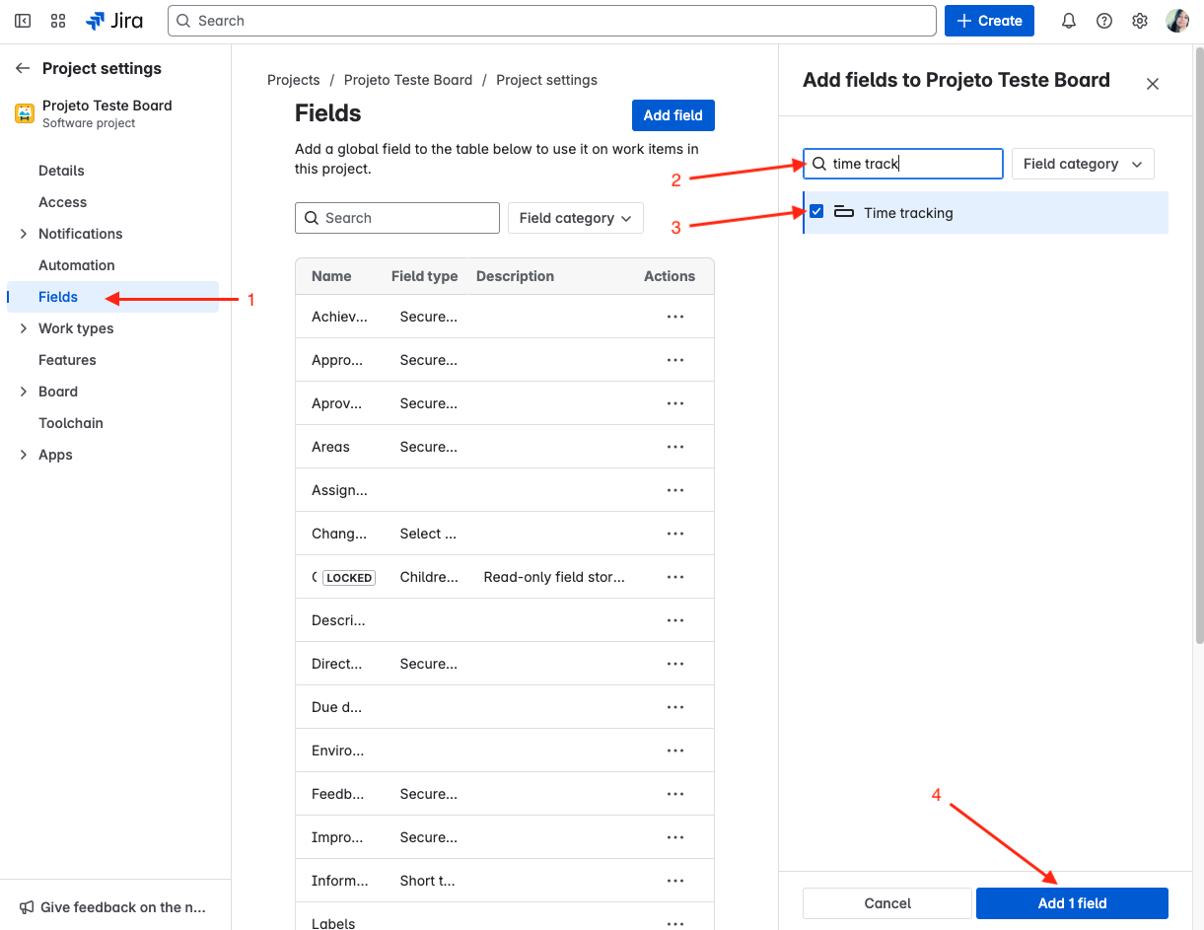Expand the Board section in sidebar
Image resolution: width=1204 pixels, height=930 pixels.
pos(24,392)
